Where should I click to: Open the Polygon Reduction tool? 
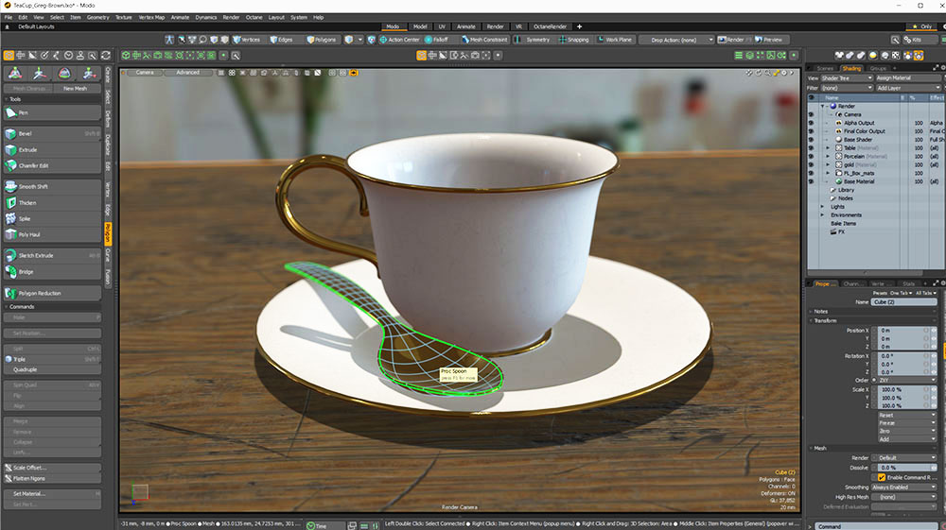click(x=52, y=293)
